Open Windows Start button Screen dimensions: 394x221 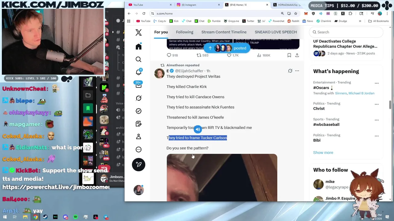pos(5,217)
